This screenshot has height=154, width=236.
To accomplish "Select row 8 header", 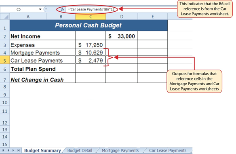I will pos(5,86).
